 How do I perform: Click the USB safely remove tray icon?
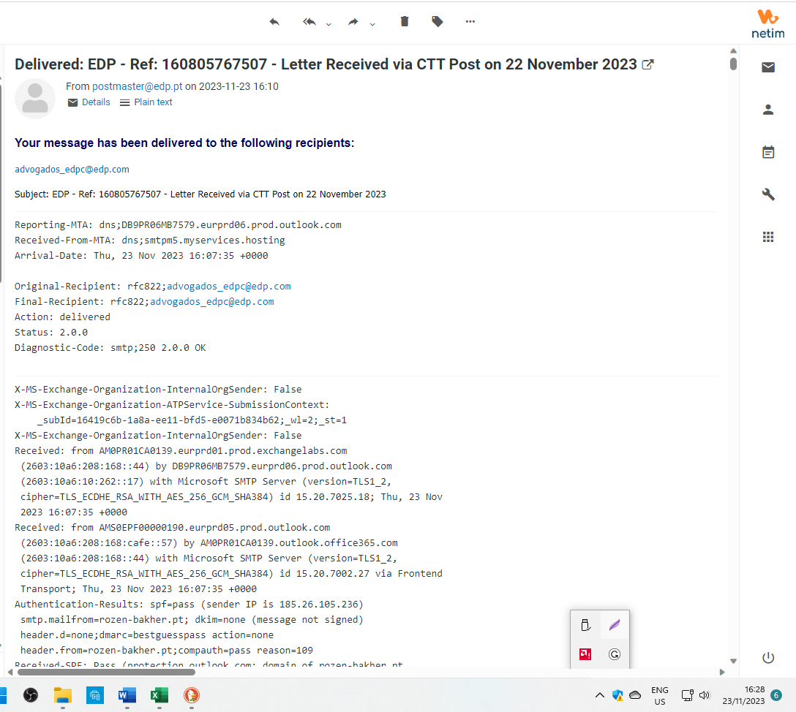pos(585,625)
